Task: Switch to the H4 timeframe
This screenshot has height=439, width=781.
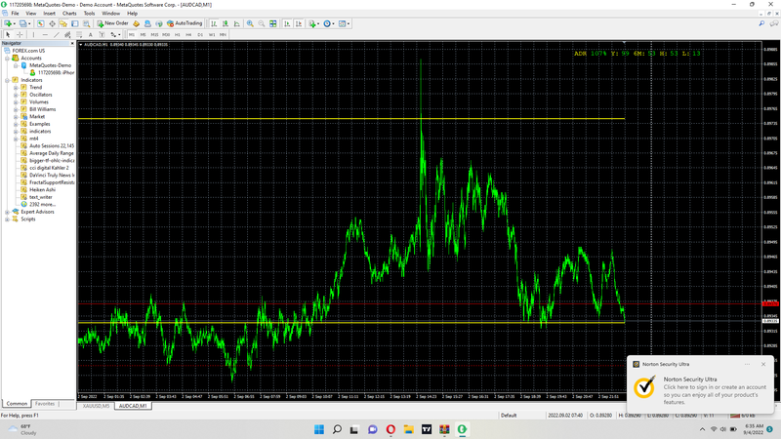Action: 188,34
